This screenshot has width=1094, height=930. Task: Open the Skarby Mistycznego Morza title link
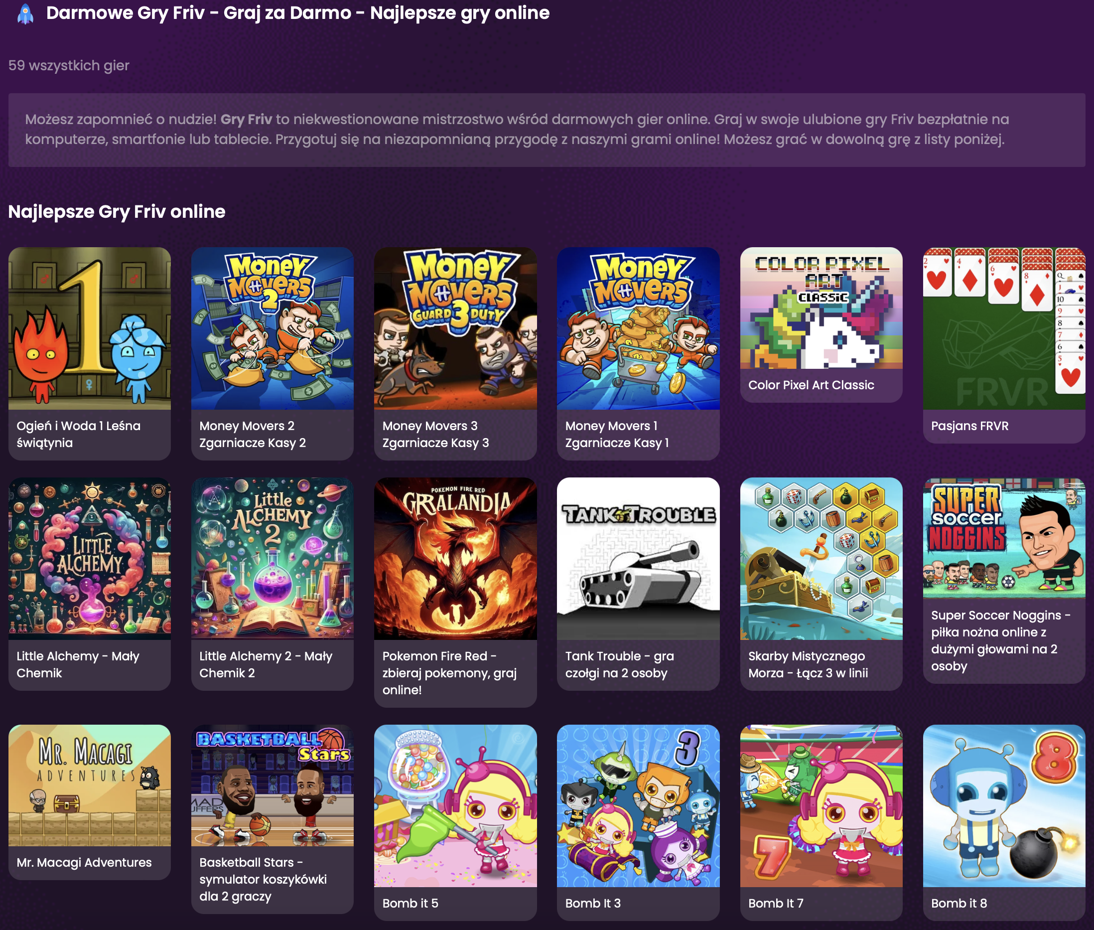coord(808,664)
